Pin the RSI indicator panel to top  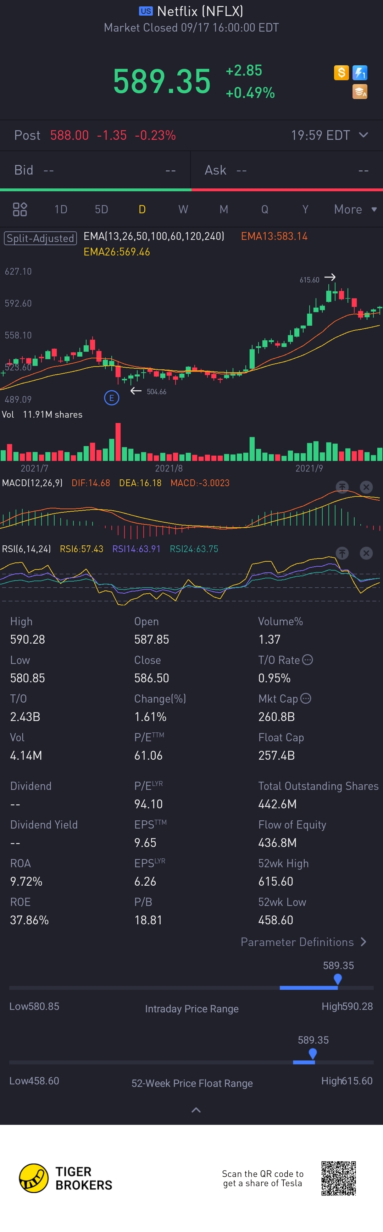tap(342, 553)
